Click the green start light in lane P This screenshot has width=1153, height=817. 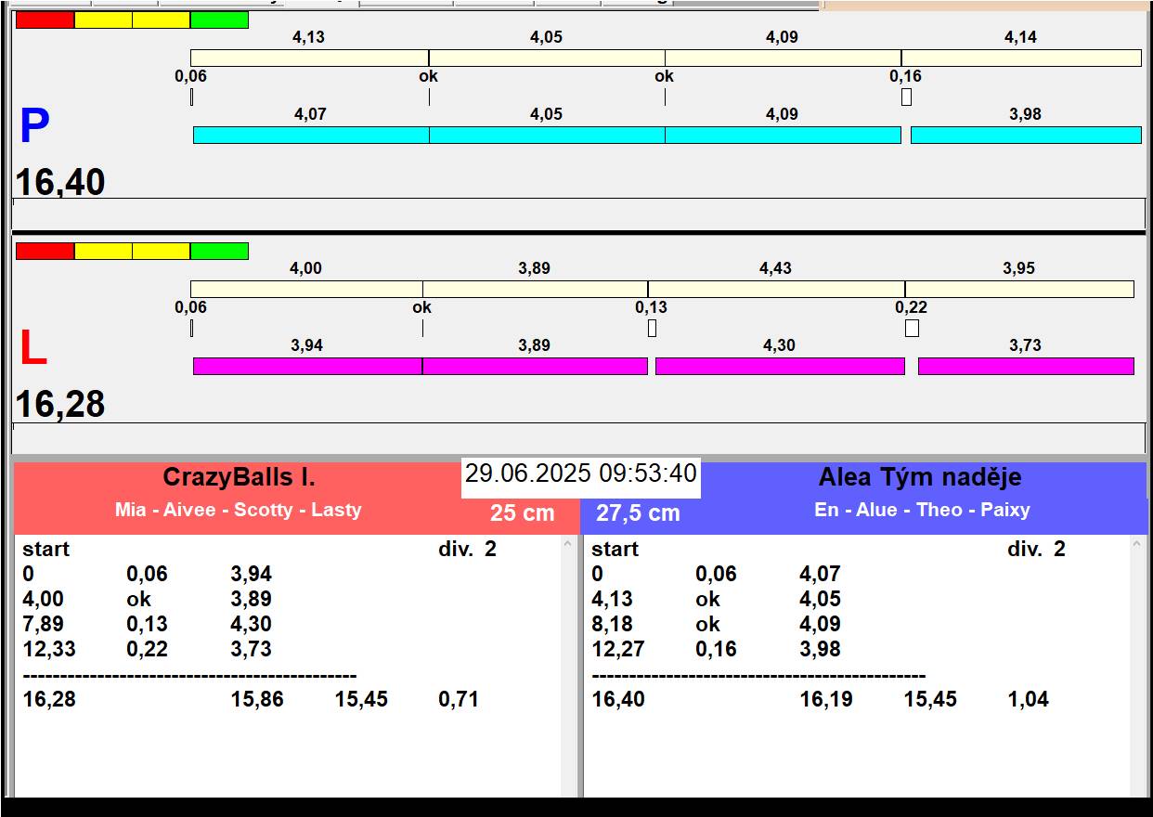pos(219,20)
